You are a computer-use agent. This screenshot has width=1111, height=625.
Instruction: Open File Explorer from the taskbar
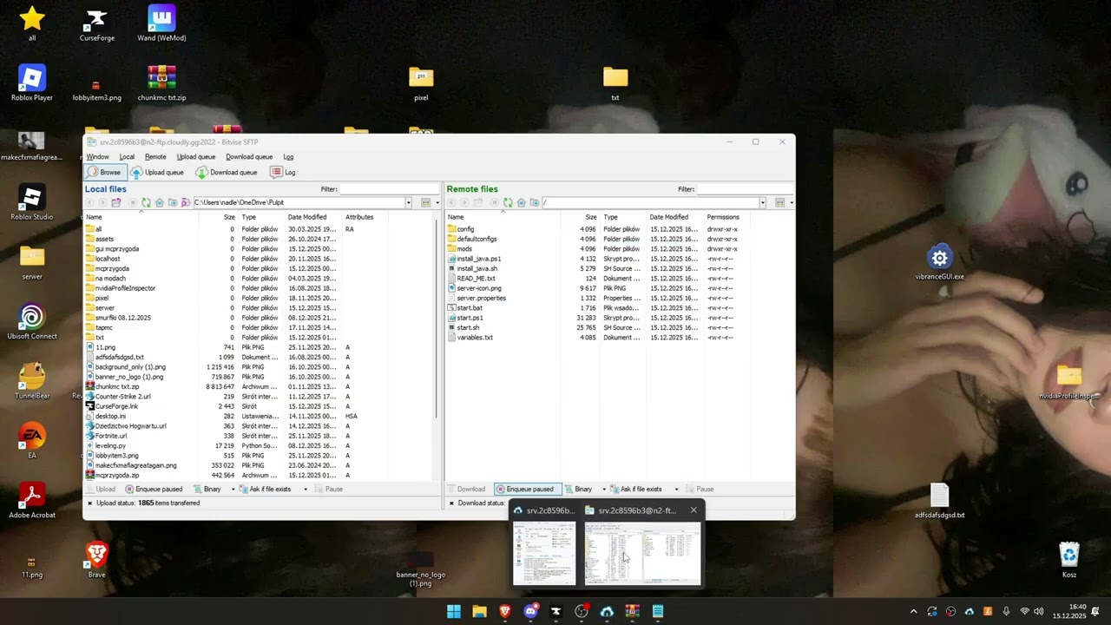pyautogui.click(x=479, y=612)
